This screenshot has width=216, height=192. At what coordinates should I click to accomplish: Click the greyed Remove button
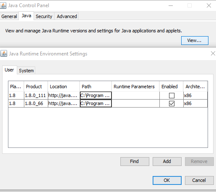(x=199, y=161)
